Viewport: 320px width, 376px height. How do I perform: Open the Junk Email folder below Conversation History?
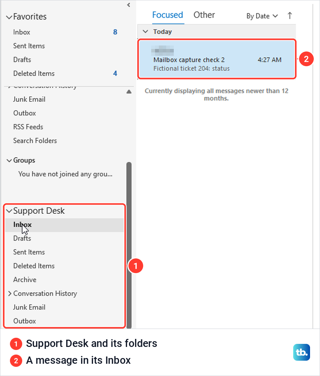click(29, 307)
